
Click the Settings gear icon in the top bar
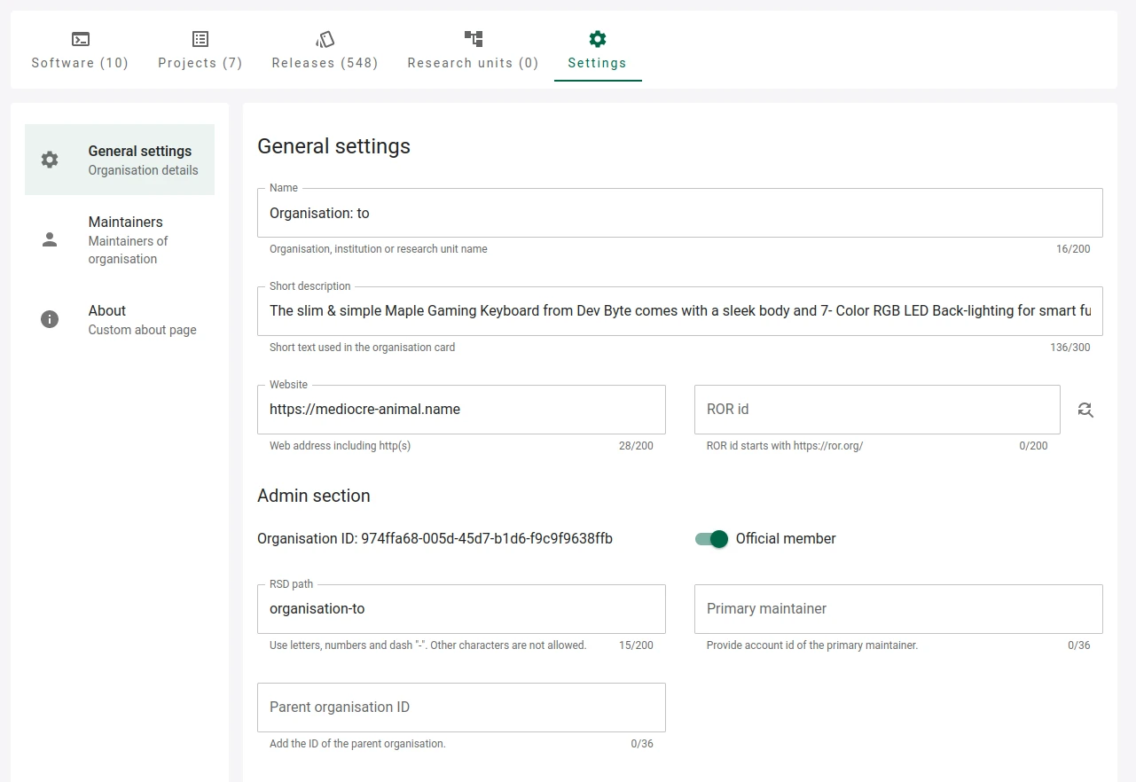coord(596,39)
